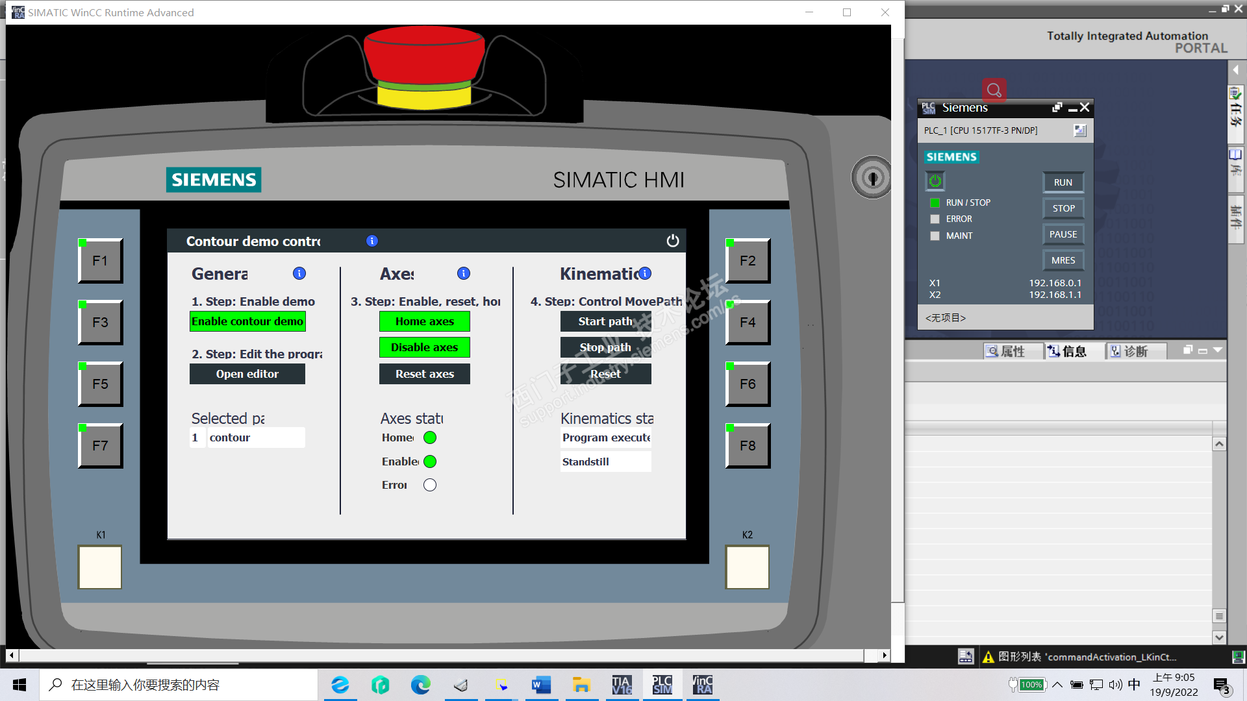
Task: Click the PLCSIM green power icon
Action: click(x=935, y=181)
